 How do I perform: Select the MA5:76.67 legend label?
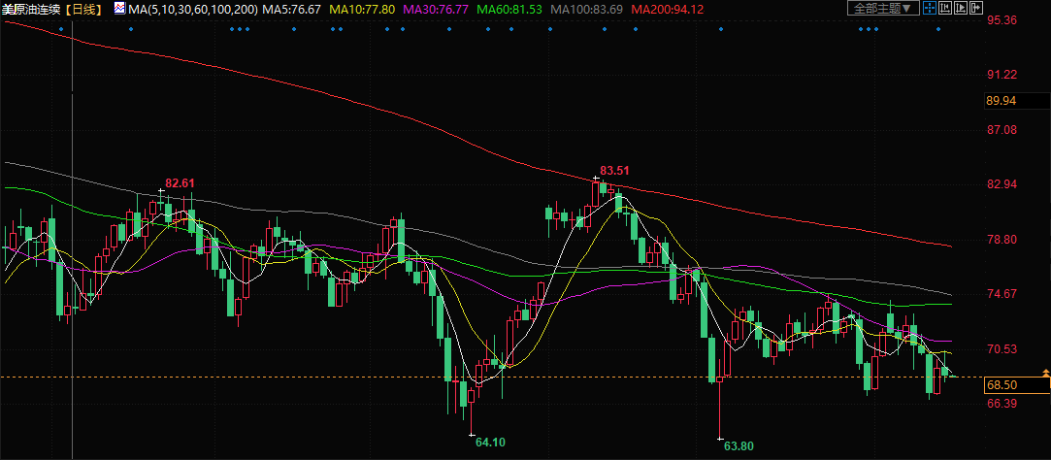coord(292,9)
